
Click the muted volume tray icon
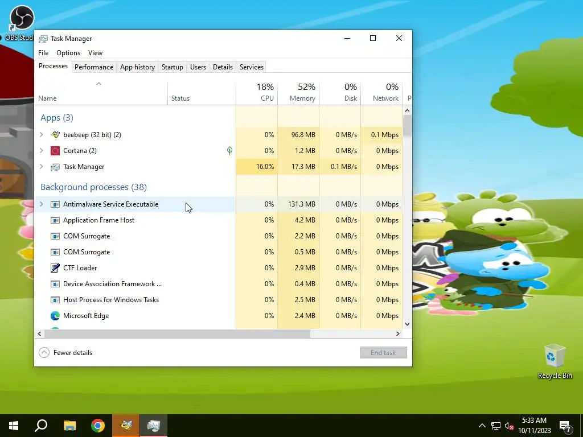[509, 426]
